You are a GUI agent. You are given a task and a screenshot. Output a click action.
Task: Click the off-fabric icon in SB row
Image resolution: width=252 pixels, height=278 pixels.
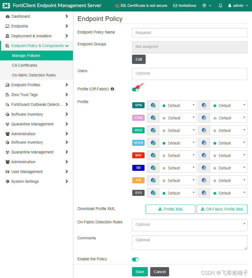[204, 168]
